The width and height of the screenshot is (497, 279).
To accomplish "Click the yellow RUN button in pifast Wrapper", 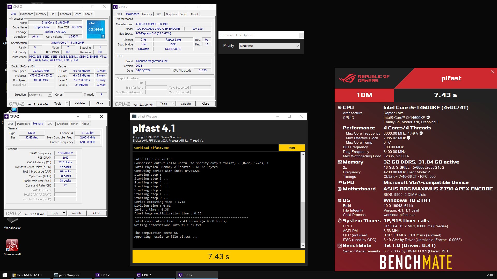I will [x=292, y=148].
